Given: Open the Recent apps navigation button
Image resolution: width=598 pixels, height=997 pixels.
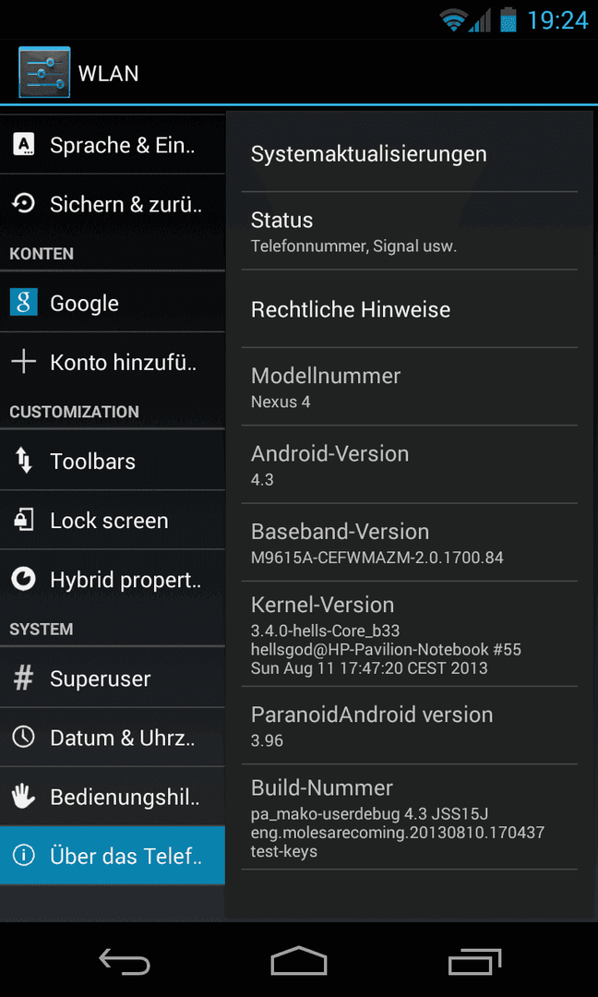Looking at the screenshot, I should pos(474,961).
